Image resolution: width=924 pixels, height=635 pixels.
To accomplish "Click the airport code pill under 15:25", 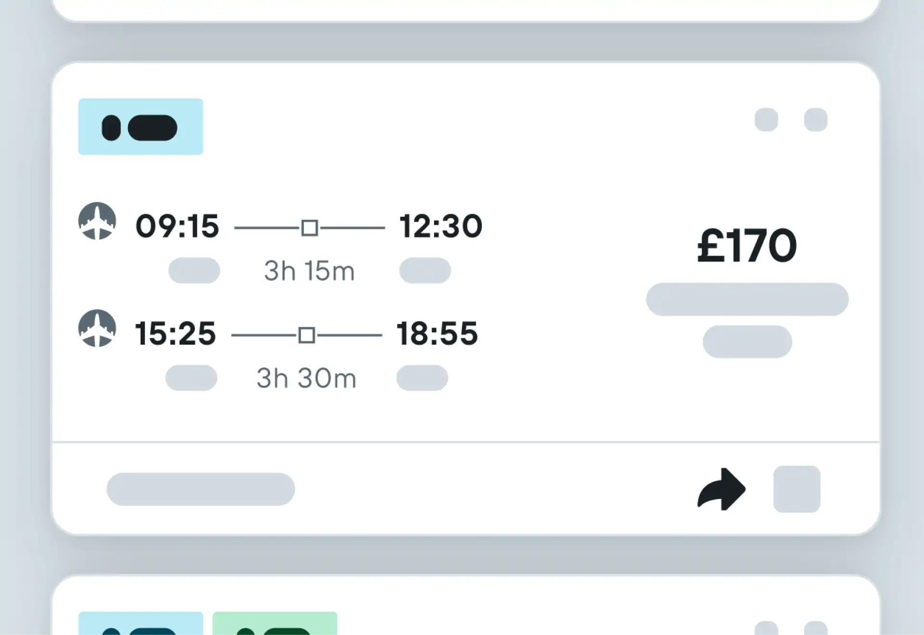I will pyautogui.click(x=192, y=378).
